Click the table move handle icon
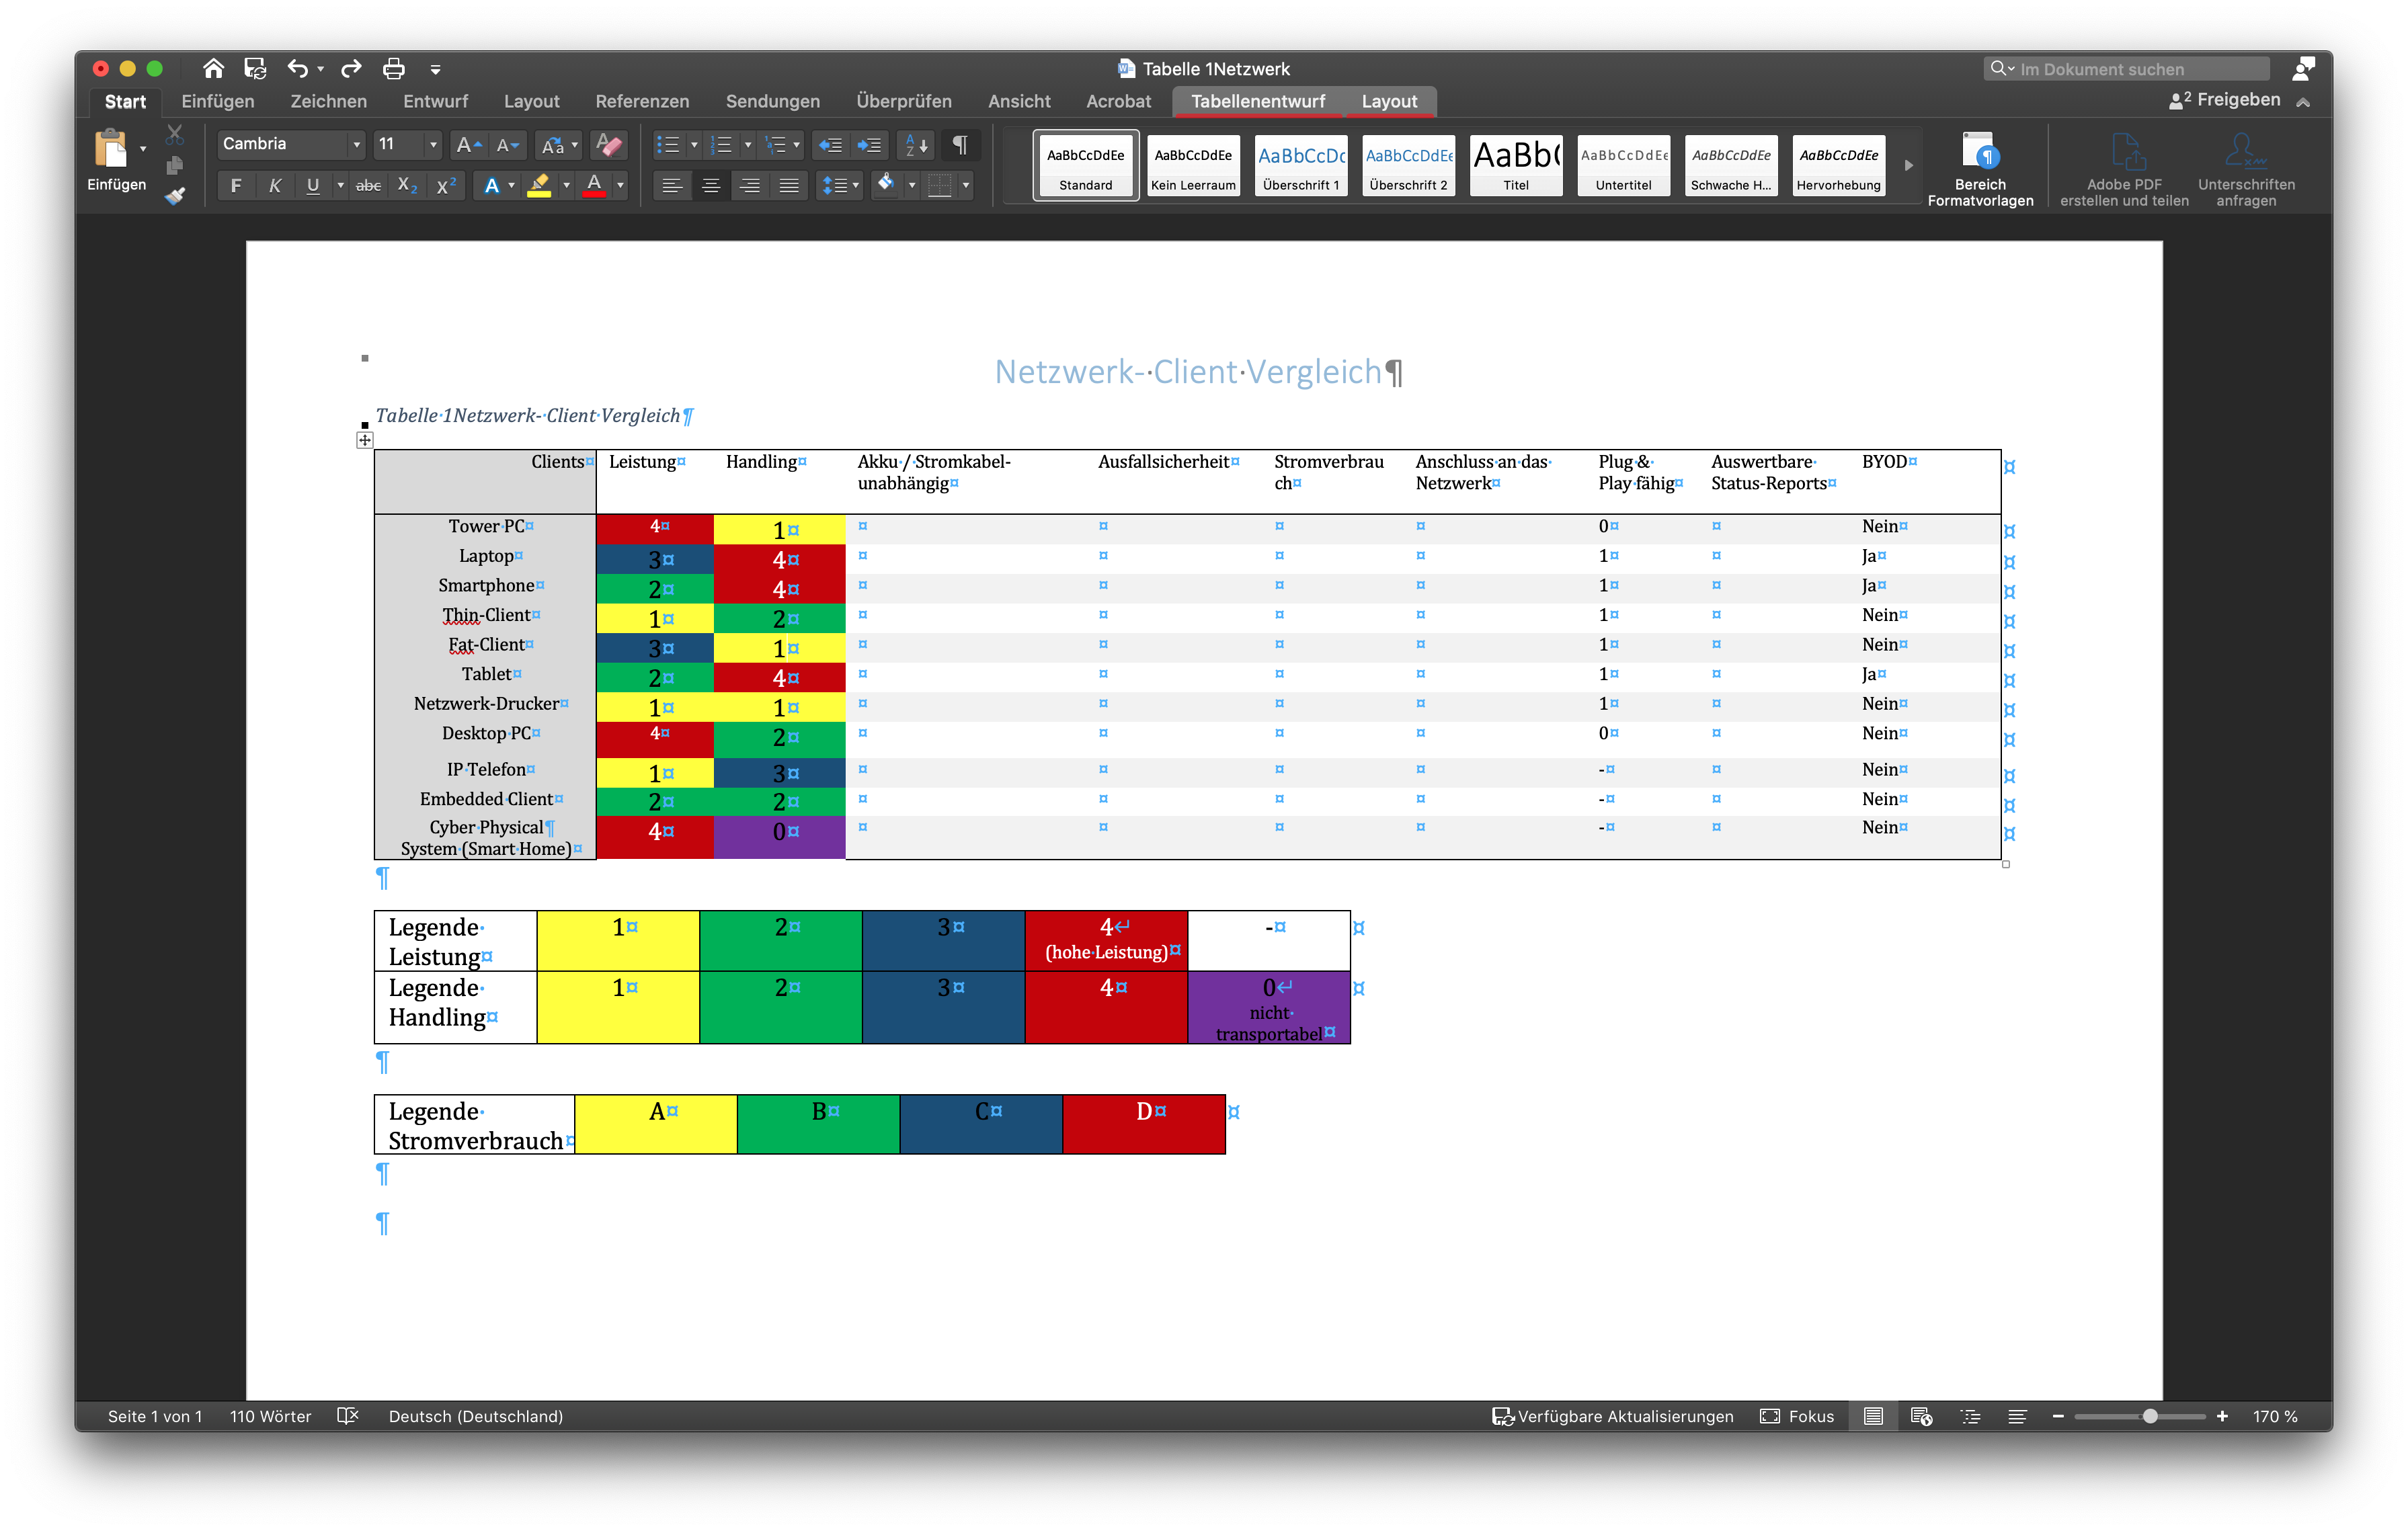The height and width of the screenshot is (1531, 2408). pyautogui.click(x=365, y=440)
